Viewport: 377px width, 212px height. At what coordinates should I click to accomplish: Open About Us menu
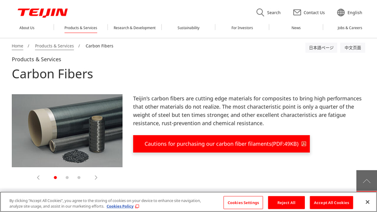27,28
